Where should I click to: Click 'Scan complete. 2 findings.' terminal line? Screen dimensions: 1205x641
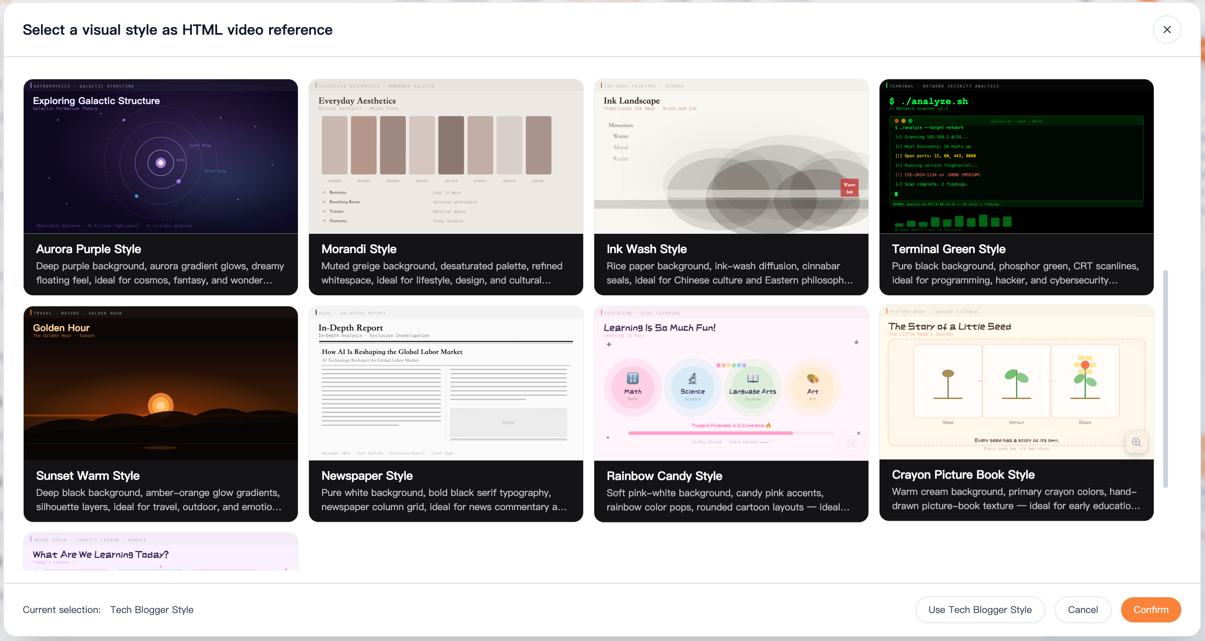[x=932, y=184]
